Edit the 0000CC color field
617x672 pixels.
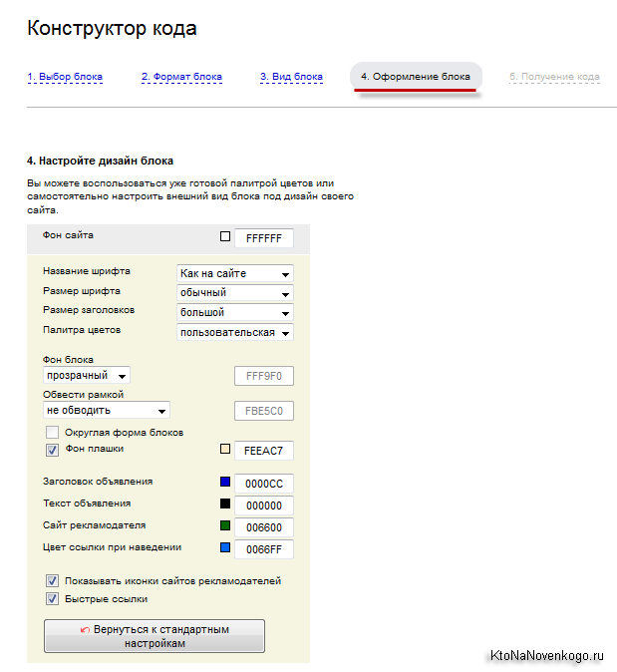264,484
